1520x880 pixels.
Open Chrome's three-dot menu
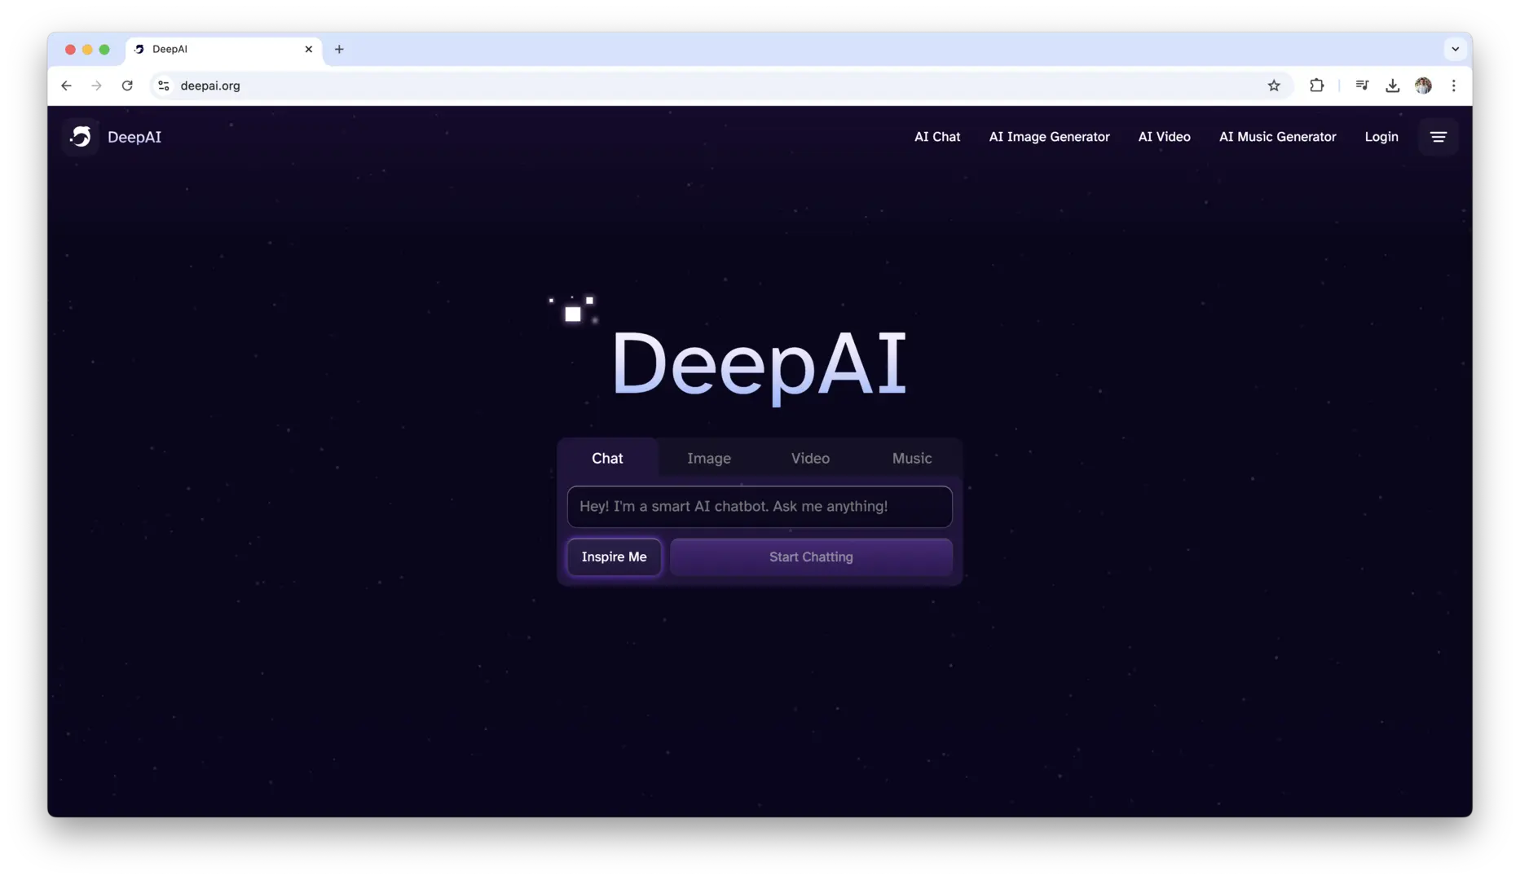(x=1454, y=86)
